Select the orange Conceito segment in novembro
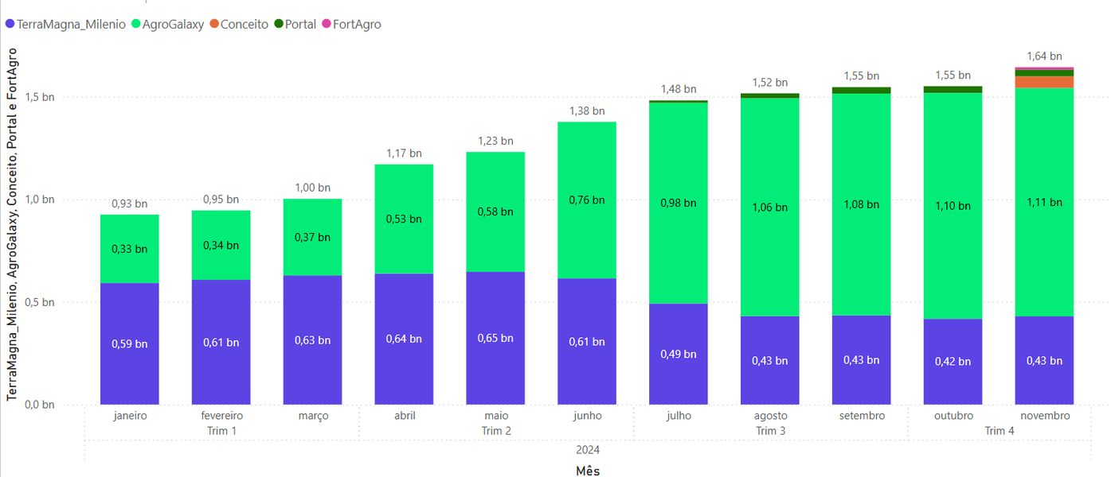The width and height of the screenshot is (1115, 477). coord(1045,82)
